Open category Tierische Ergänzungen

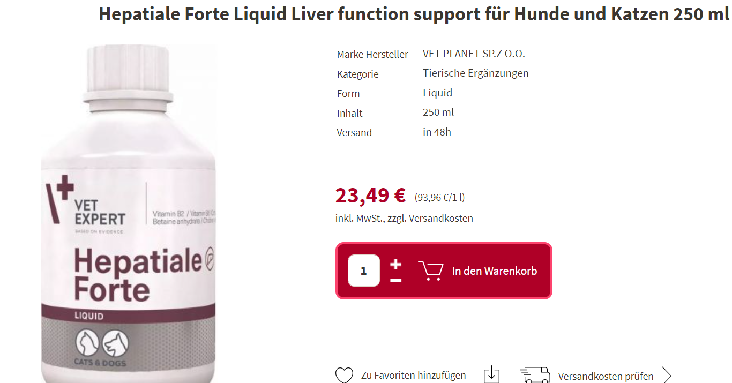click(x=475, y=73)
